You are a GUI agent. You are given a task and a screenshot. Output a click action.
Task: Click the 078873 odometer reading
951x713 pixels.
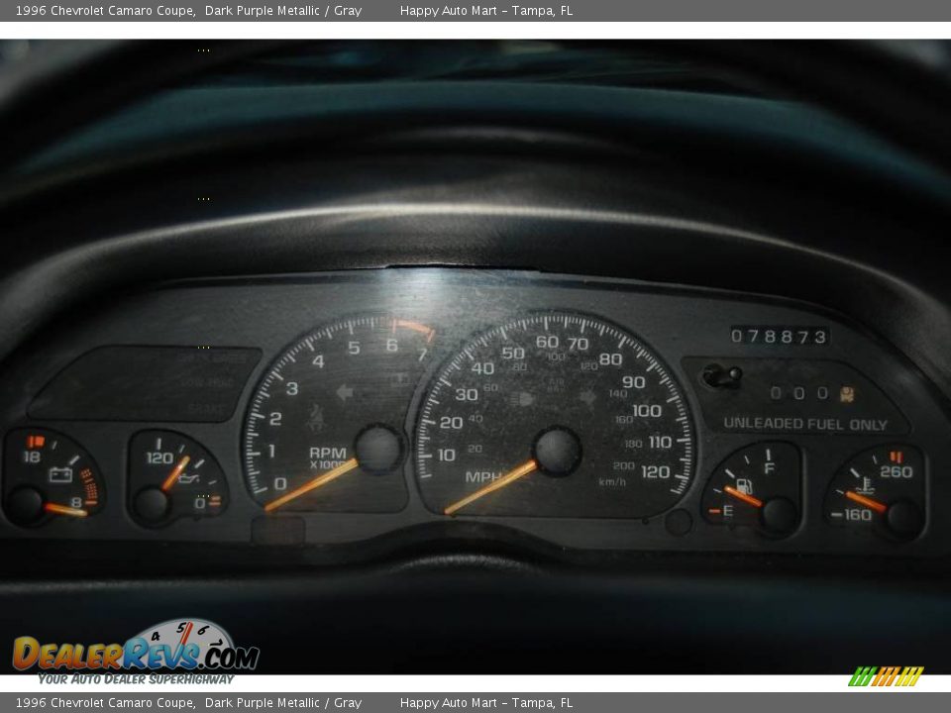point(779,337)
